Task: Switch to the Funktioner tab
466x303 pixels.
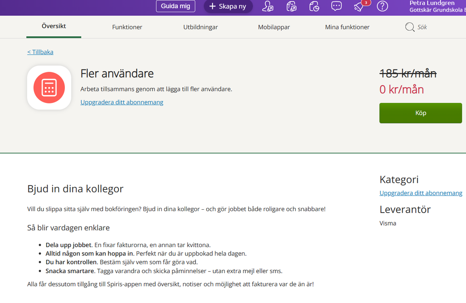Action: click(127, 27)
